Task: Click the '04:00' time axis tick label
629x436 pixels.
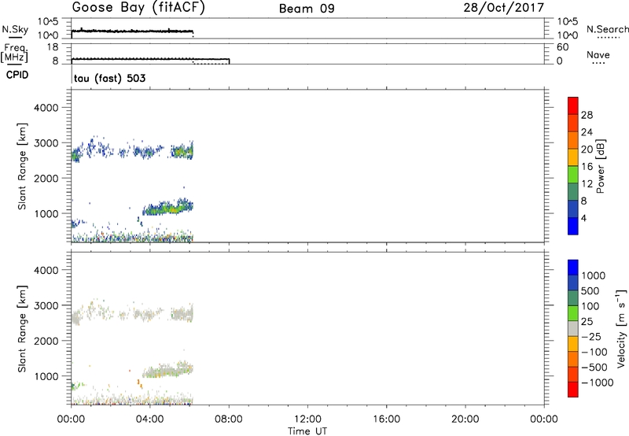Action: click(150, 419)
